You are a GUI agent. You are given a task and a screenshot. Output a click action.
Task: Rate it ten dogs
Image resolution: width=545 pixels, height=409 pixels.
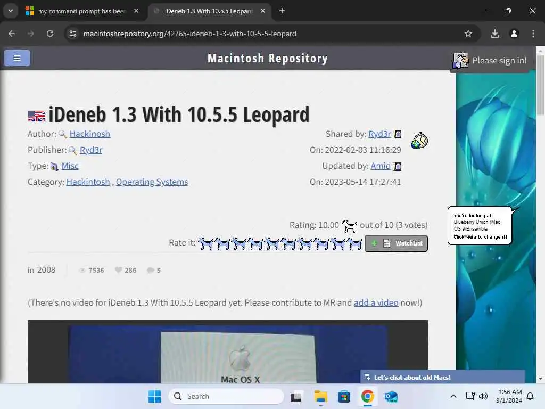(x=354, y=243)
